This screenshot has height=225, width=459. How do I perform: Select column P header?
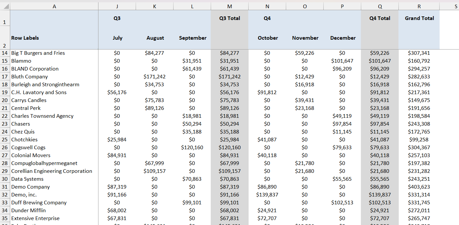342,6
